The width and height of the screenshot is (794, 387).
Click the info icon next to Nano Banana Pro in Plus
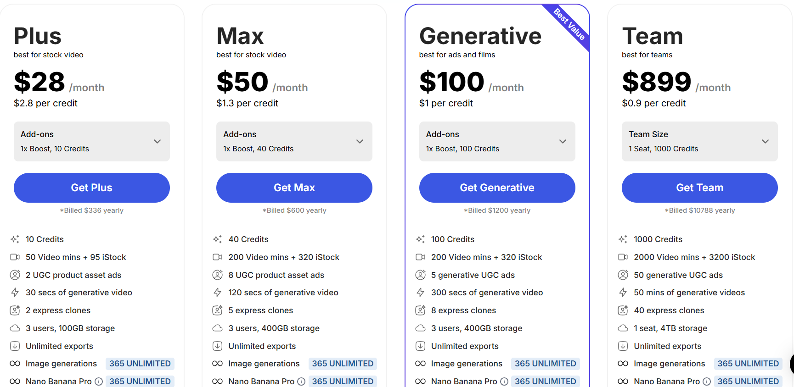(99, 381)
